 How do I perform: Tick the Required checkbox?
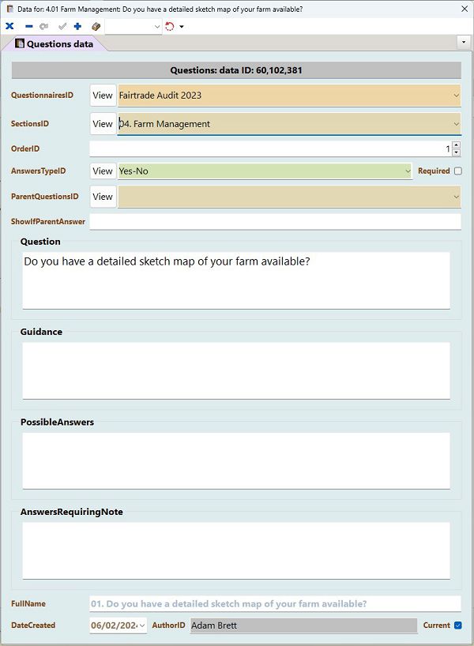458,171
